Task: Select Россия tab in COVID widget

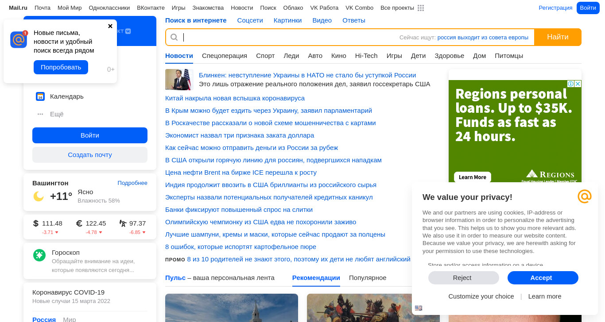Action: [44, 319]
